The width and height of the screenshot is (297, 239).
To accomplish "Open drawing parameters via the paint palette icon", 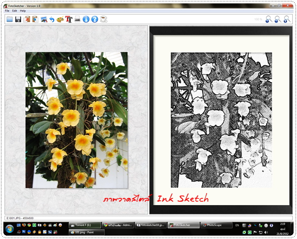I will tap(60, 19).
